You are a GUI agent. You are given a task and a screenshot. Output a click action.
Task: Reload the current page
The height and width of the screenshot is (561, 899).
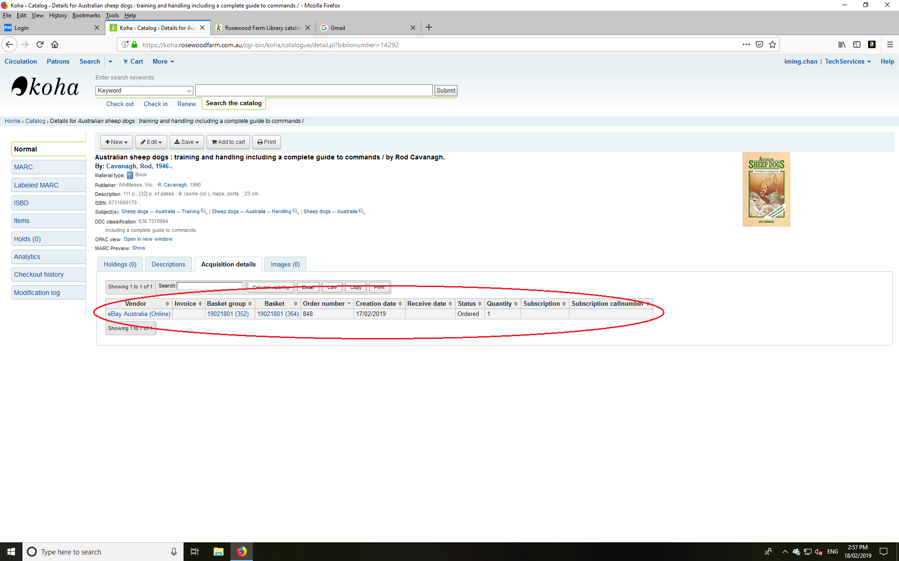(x=40, y=44)
